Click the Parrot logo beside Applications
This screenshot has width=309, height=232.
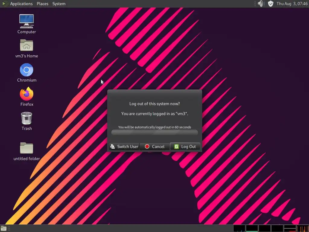pyautogui.click(x=5, y=4)
